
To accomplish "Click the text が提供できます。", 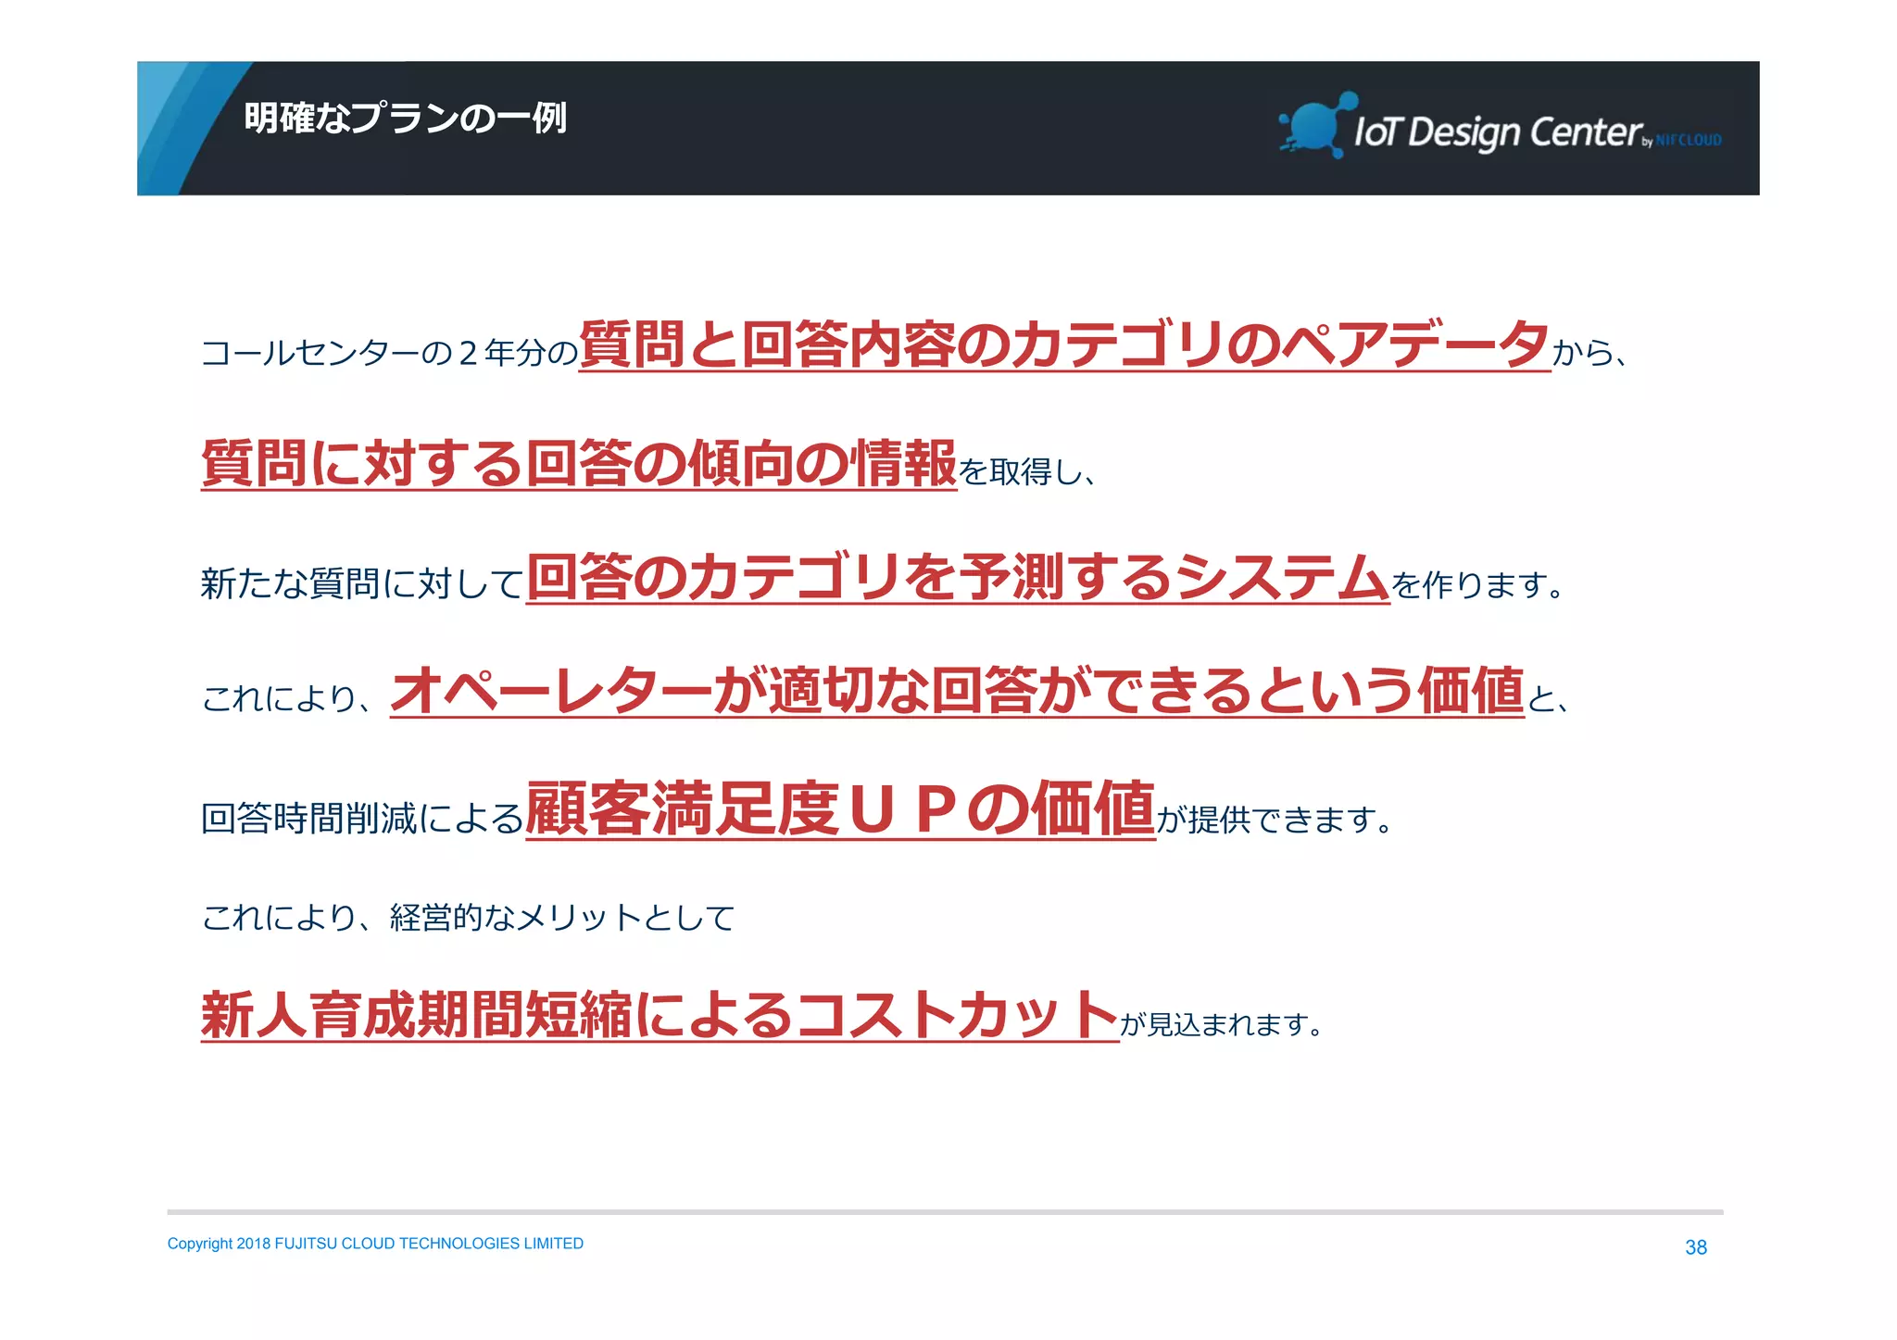I will point(1275,820).
